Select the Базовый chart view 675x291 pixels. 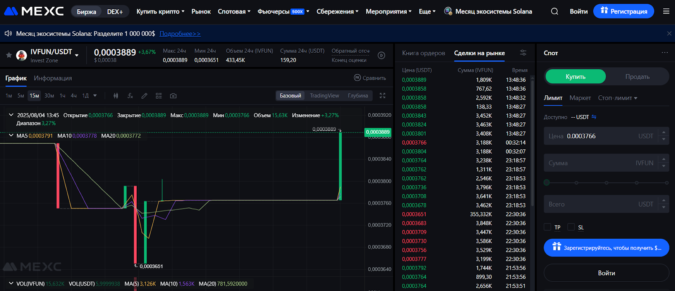290,96
